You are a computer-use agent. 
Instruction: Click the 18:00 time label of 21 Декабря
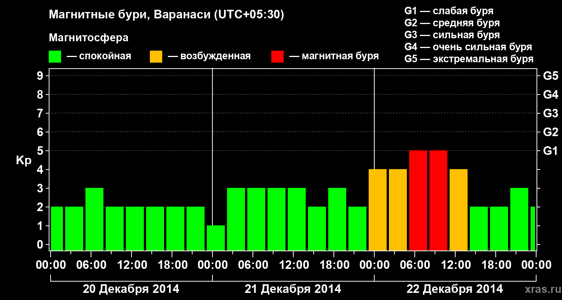[x=334, y=265]
